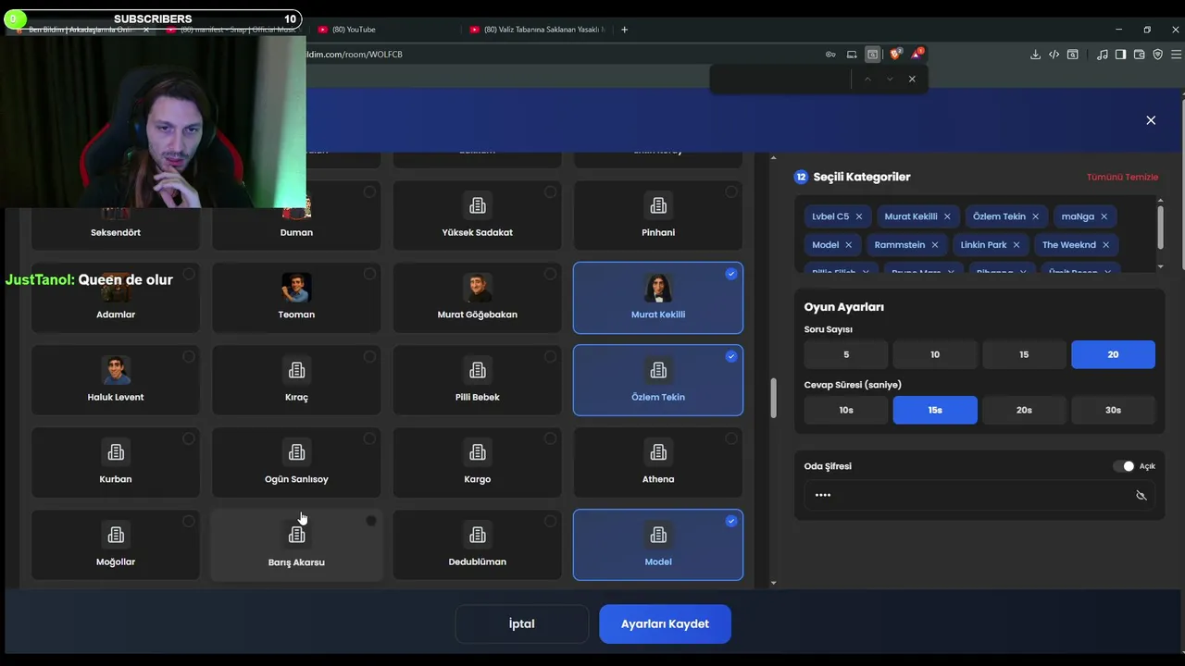Check the Dedublüman card circle
The image size is (1185, 666).
pos(550,521)
